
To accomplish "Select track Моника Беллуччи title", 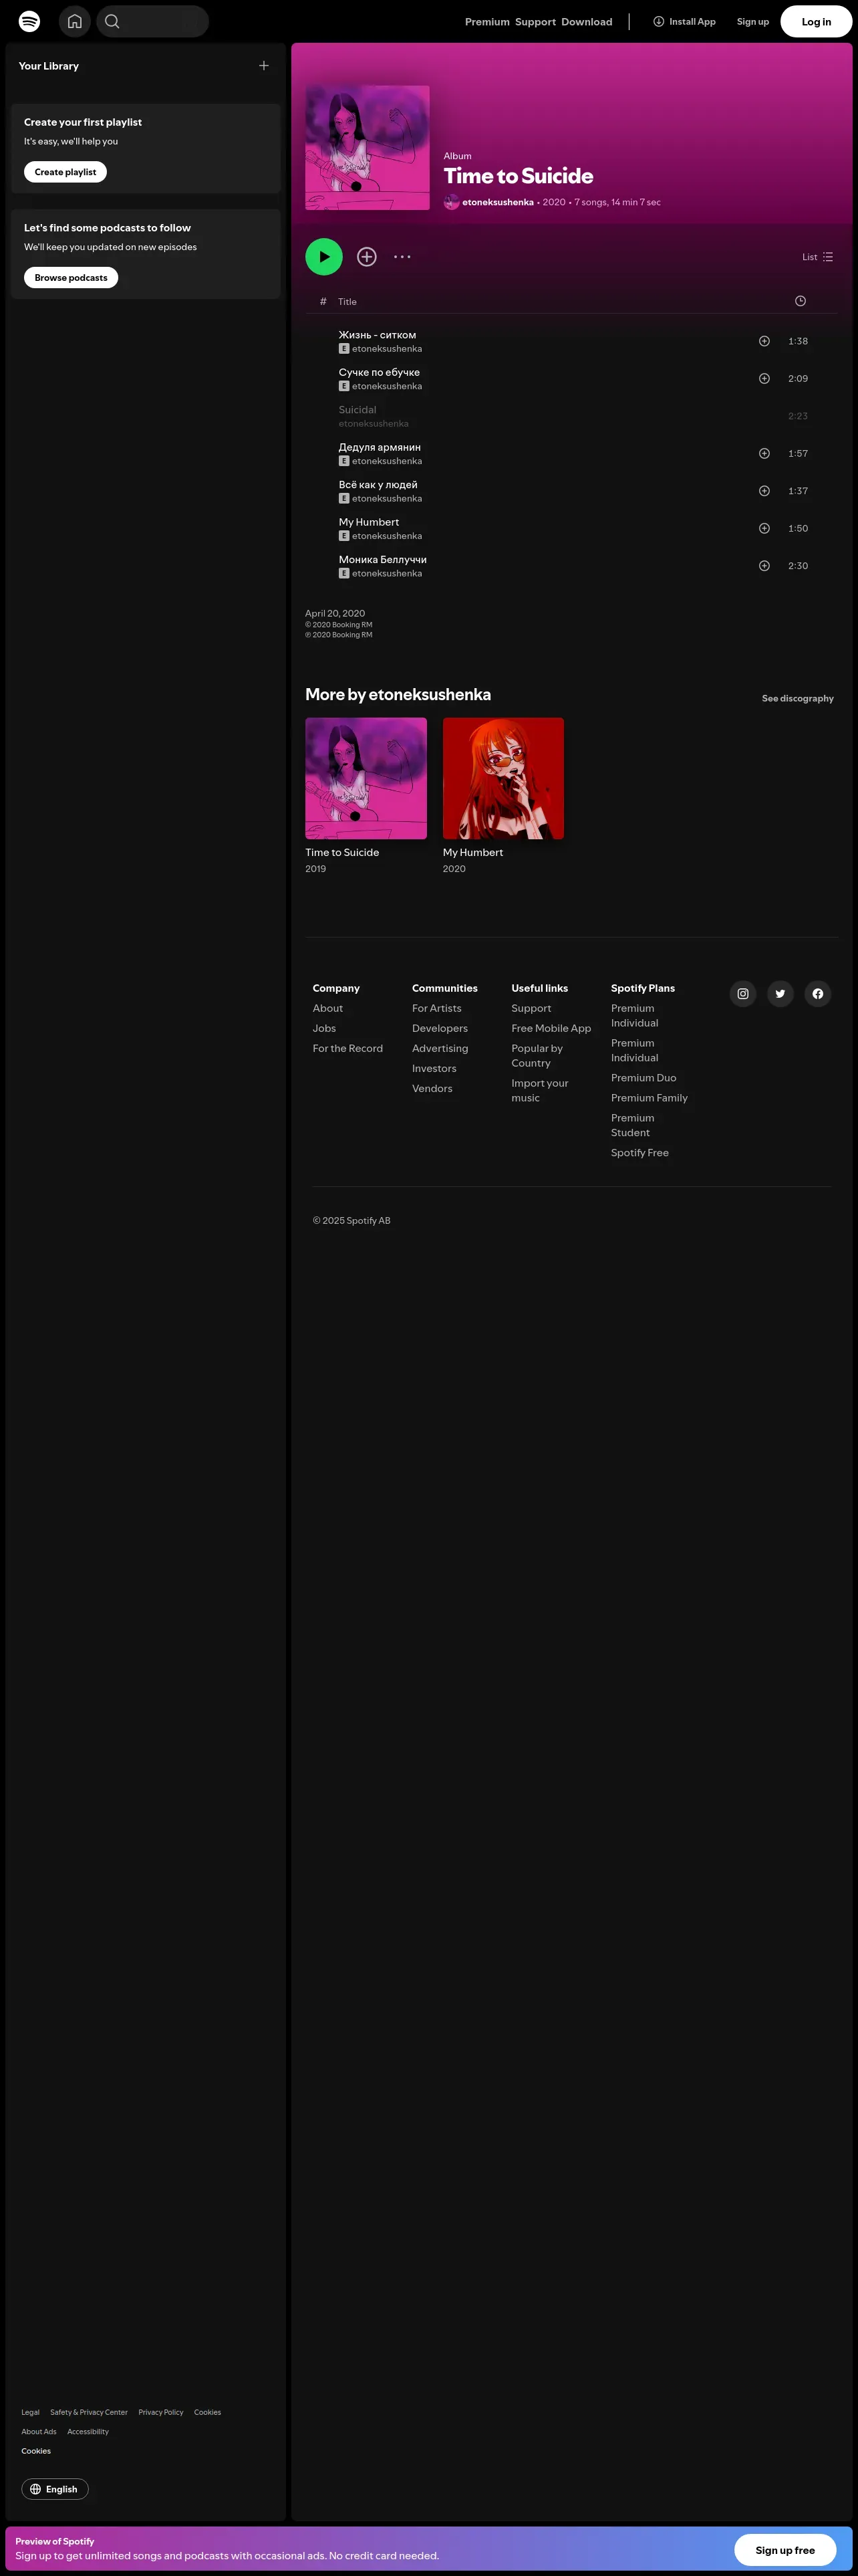I will pyautogui.click(x=382, y=560).
